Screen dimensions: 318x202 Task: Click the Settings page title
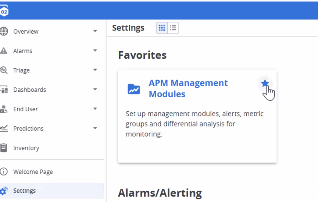pyautogui.click(x=128, y=28)
